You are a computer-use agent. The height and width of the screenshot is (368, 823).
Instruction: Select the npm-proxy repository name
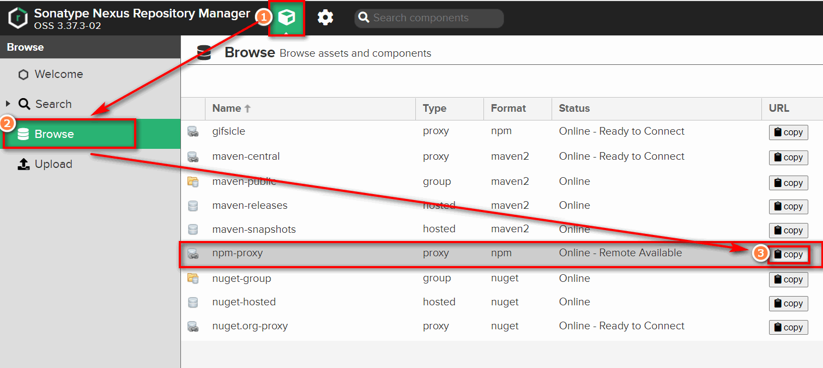[x=238, y=253]
